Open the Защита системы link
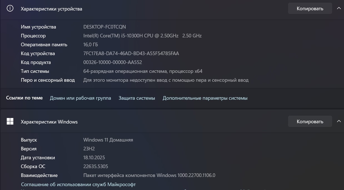 point(137,98)
